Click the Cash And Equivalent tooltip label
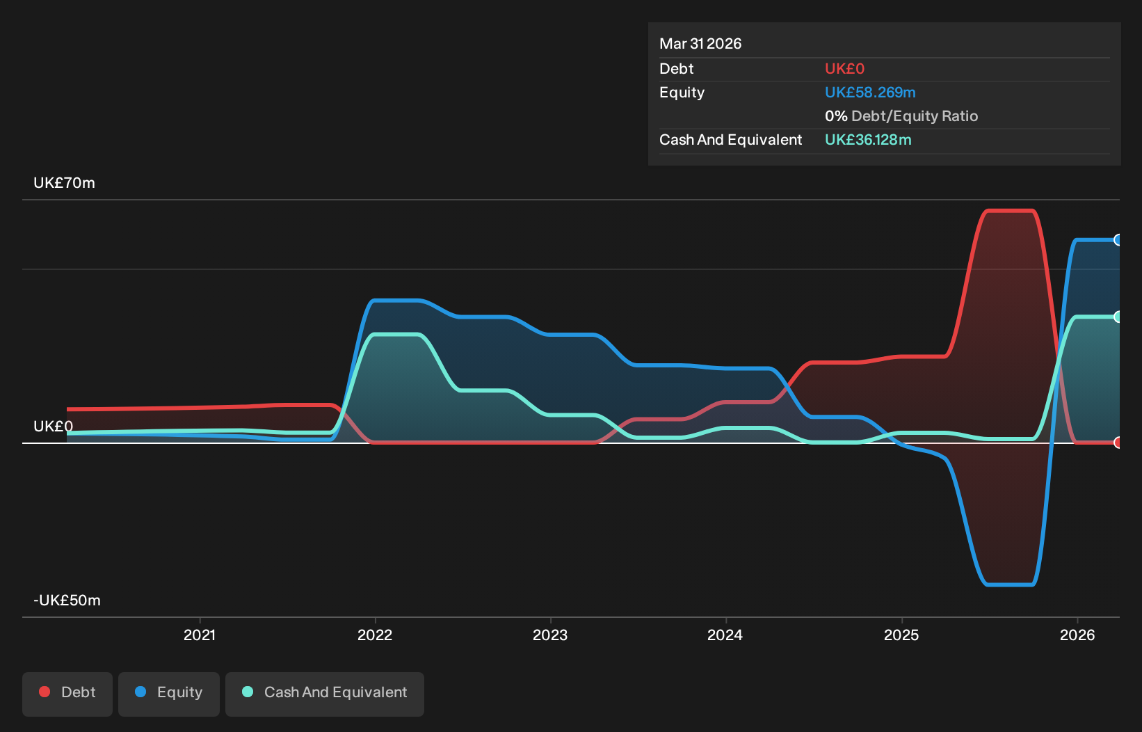The width and height of the screenshot is (1142, 732). [730, 140]
